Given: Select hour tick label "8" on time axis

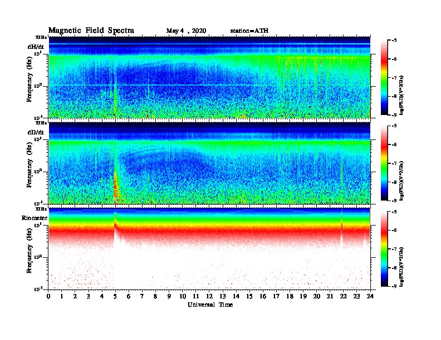Looking at the screenshot, I should 155,296.
